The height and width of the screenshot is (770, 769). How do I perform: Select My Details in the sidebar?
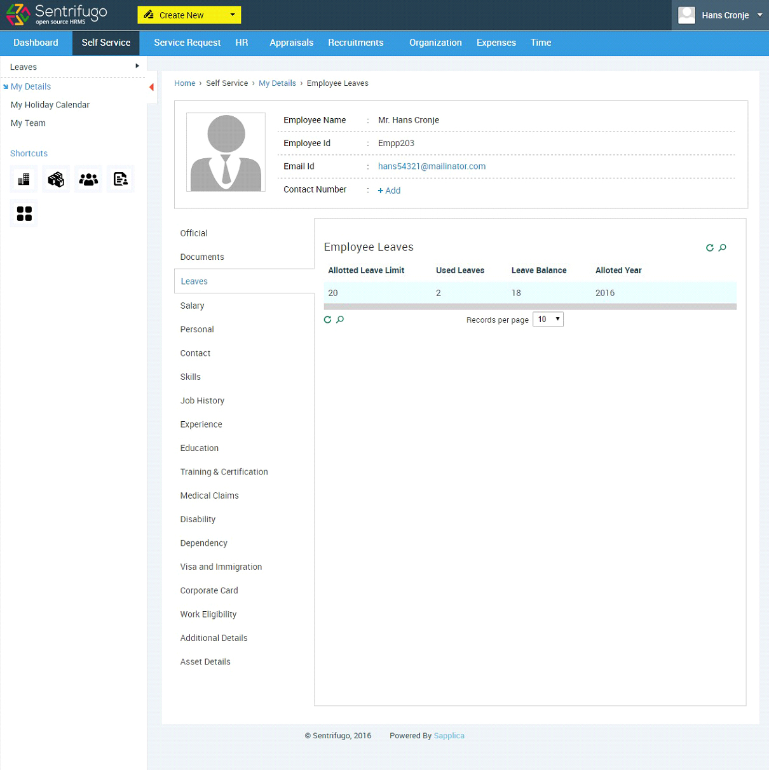[31, 86]
